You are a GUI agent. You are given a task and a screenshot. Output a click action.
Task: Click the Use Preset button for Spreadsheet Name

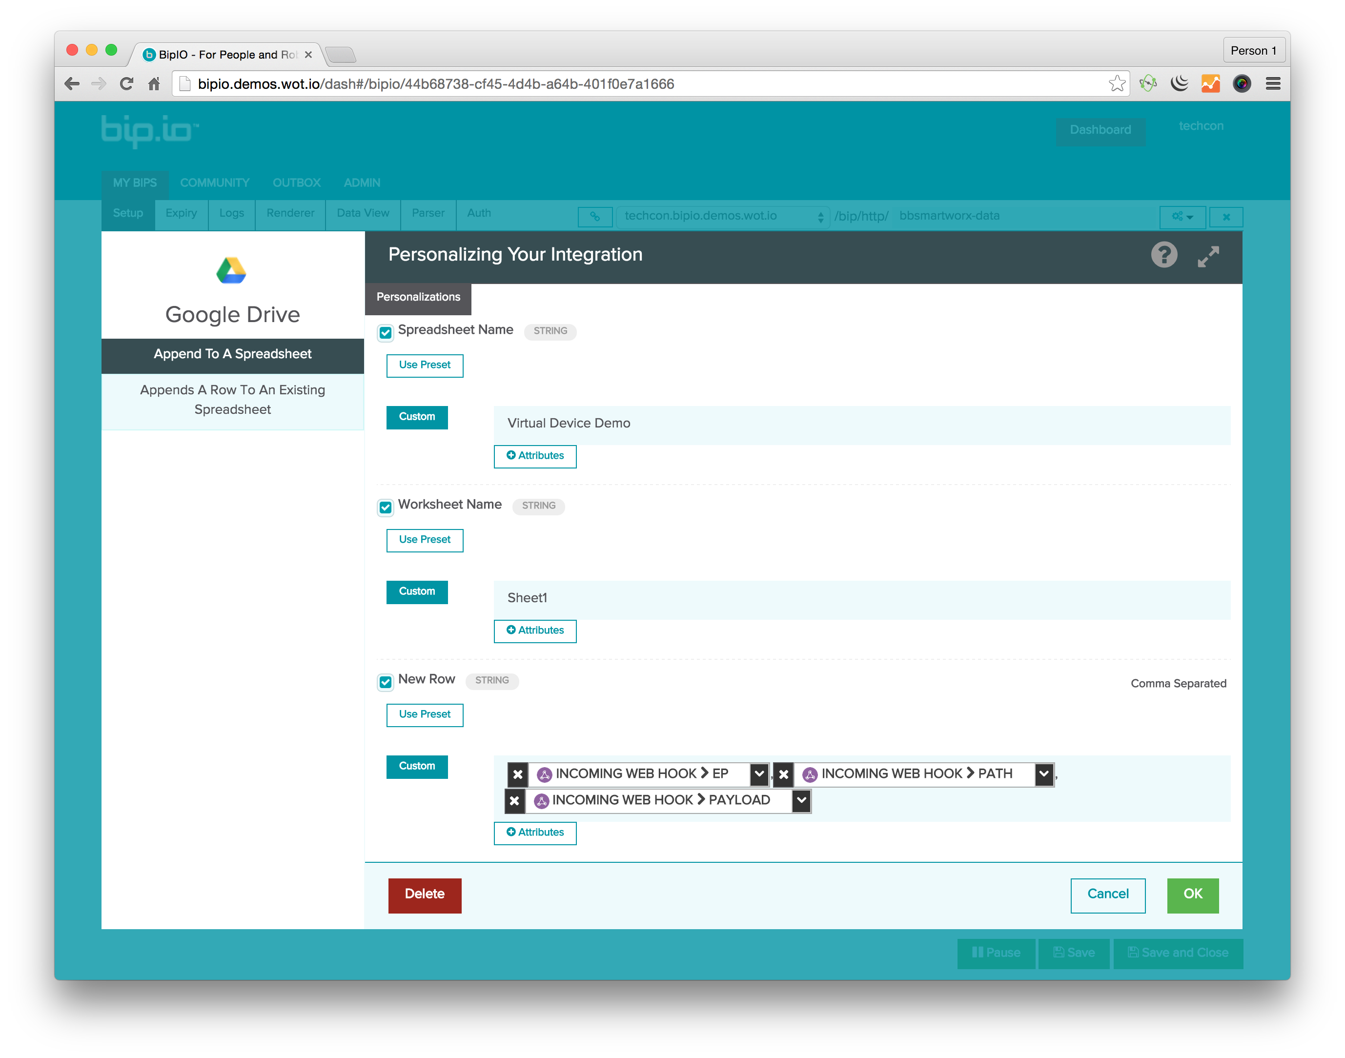pos(425,365)
